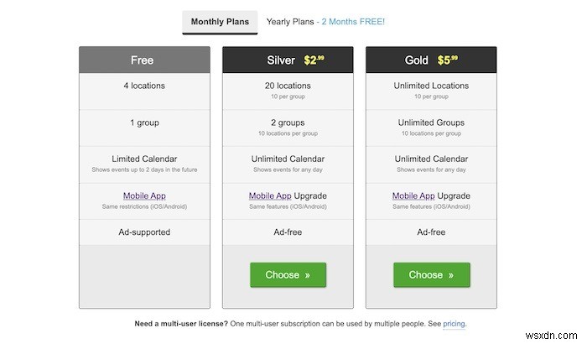Choose the Gold plan
This screenshot has width=587, height=344.
coord(431,275)
